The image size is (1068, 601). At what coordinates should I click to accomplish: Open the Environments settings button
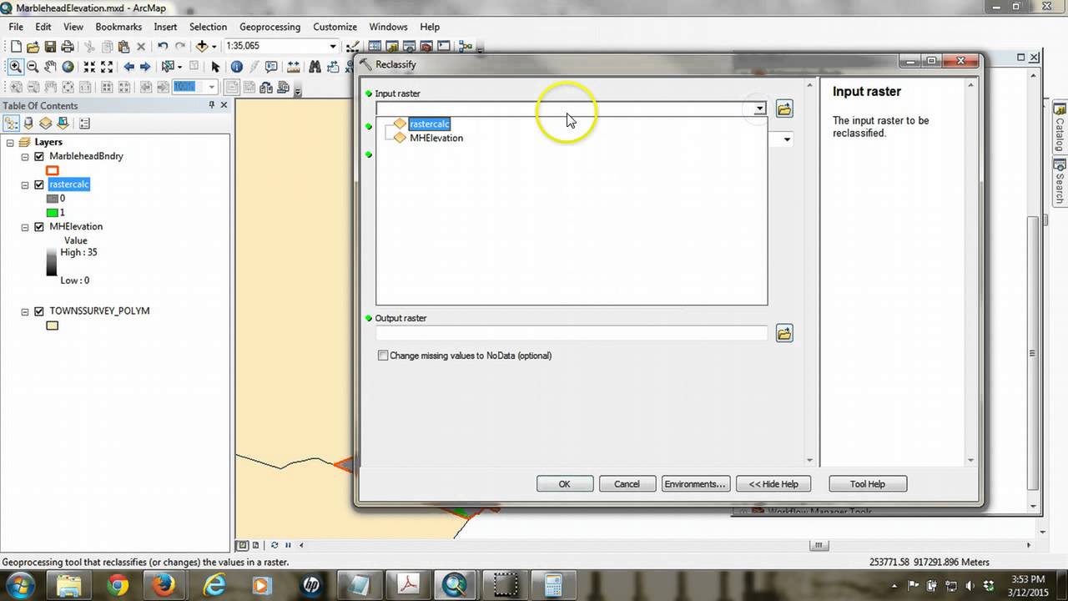695,484
